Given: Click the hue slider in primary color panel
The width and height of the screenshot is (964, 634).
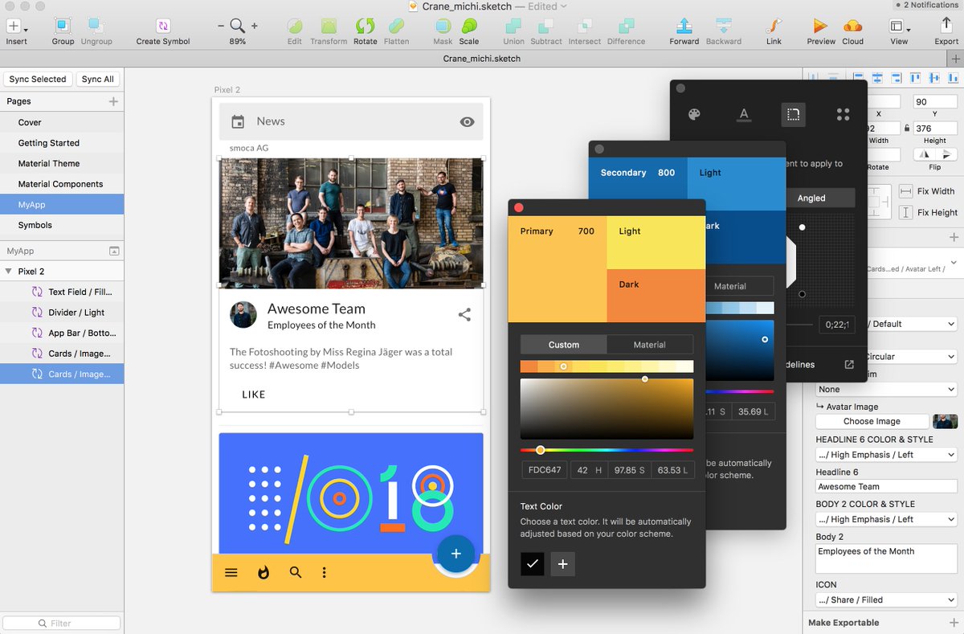Looking at the screenshot, I should (x=607, y=450).
